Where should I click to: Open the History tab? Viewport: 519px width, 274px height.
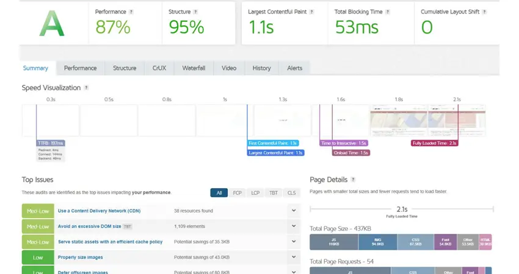click(x=261, y=68)
